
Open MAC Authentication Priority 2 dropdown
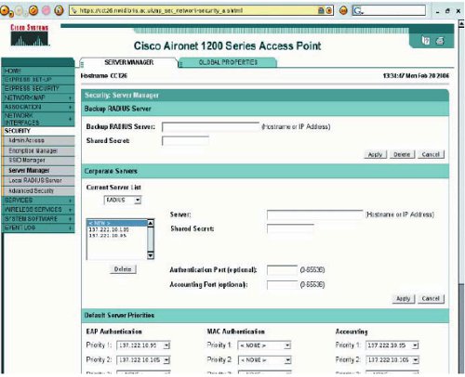(264, 360)
